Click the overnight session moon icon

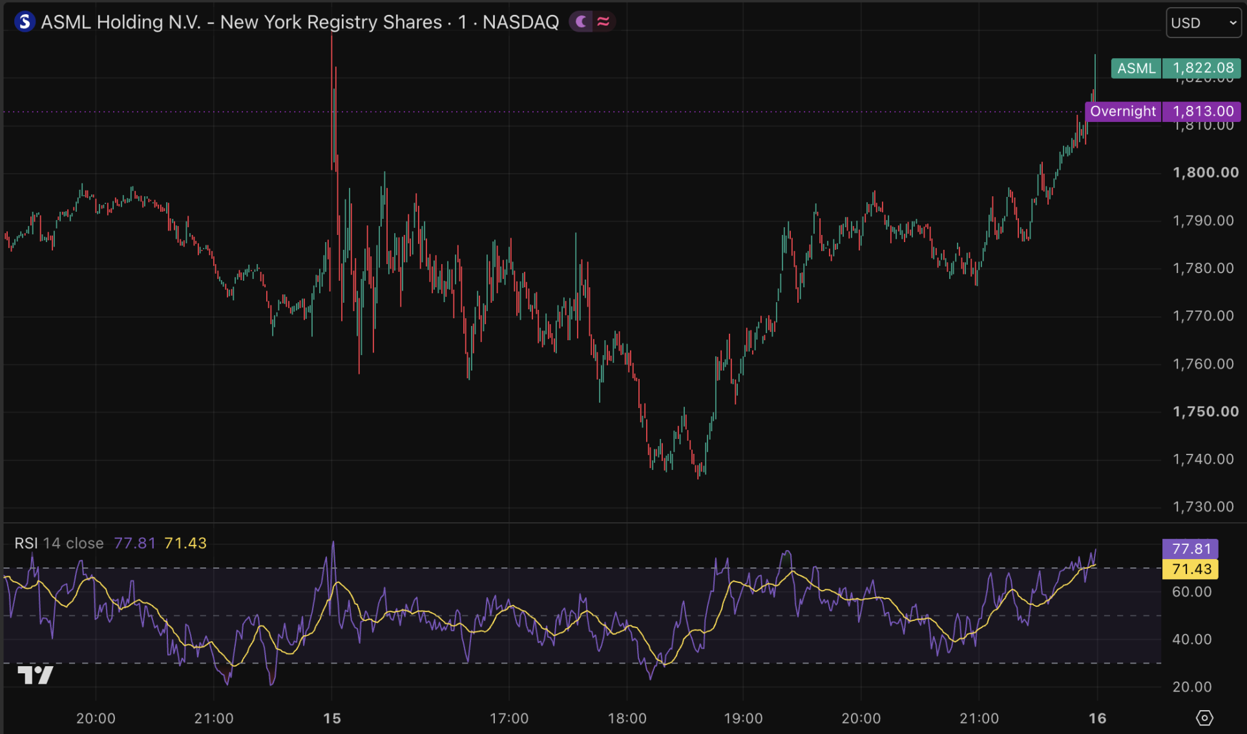(x=582, y=22)
